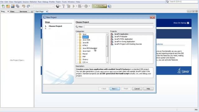
Task: Click the Build Project hammer icon
Action: 63,6
